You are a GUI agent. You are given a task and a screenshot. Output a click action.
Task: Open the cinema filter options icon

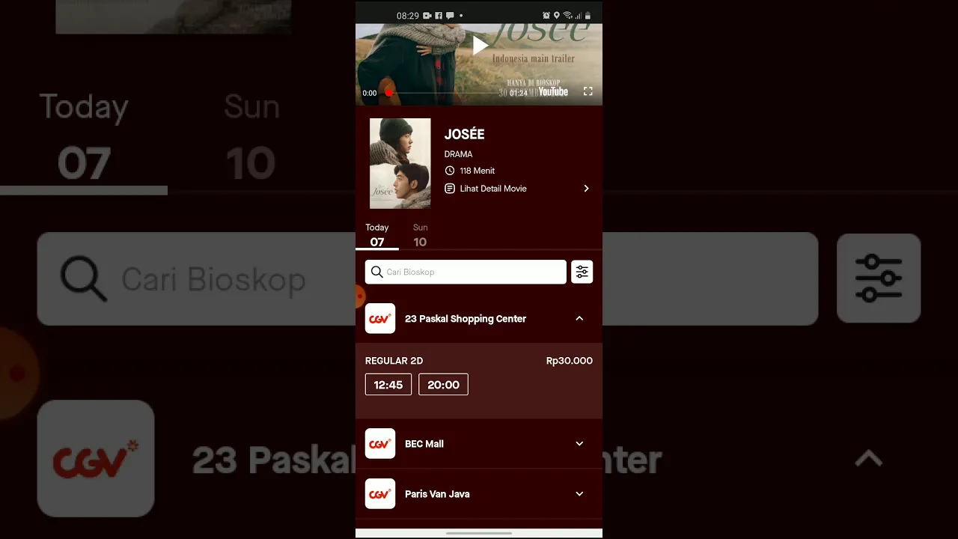(582, 272)
